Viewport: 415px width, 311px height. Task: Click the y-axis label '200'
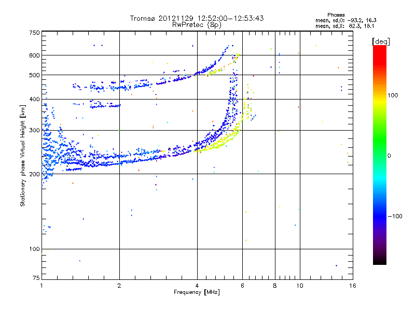[34, 174]
